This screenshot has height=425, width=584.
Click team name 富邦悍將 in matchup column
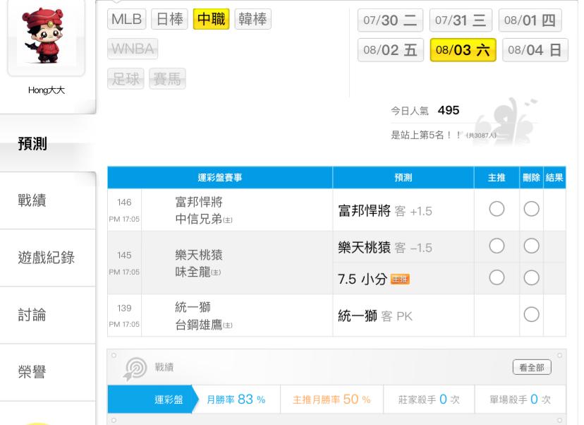[x=199, y=202]
